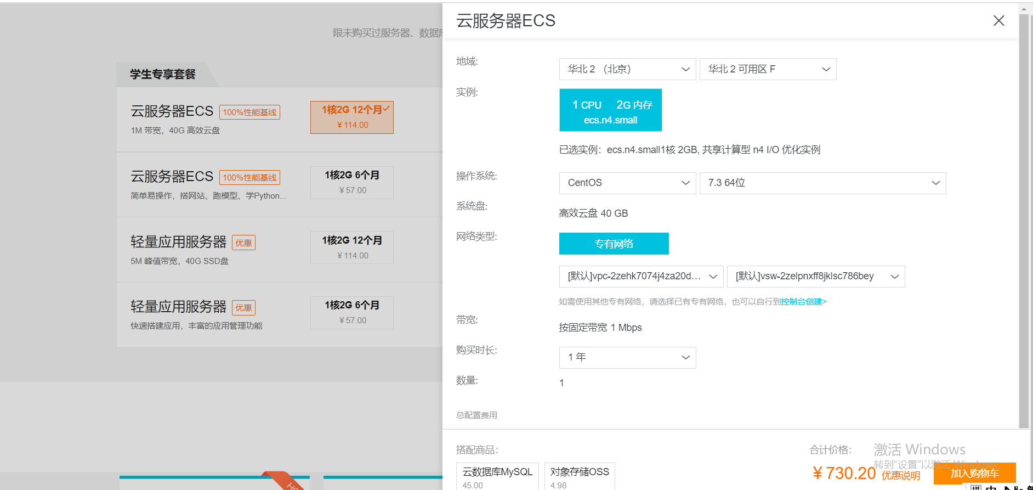Image resolution: width=1033 pixels, height=490 pixels.
Task: Select the 云数据库MySQL add-on product
Action: [x=497, y=476]
